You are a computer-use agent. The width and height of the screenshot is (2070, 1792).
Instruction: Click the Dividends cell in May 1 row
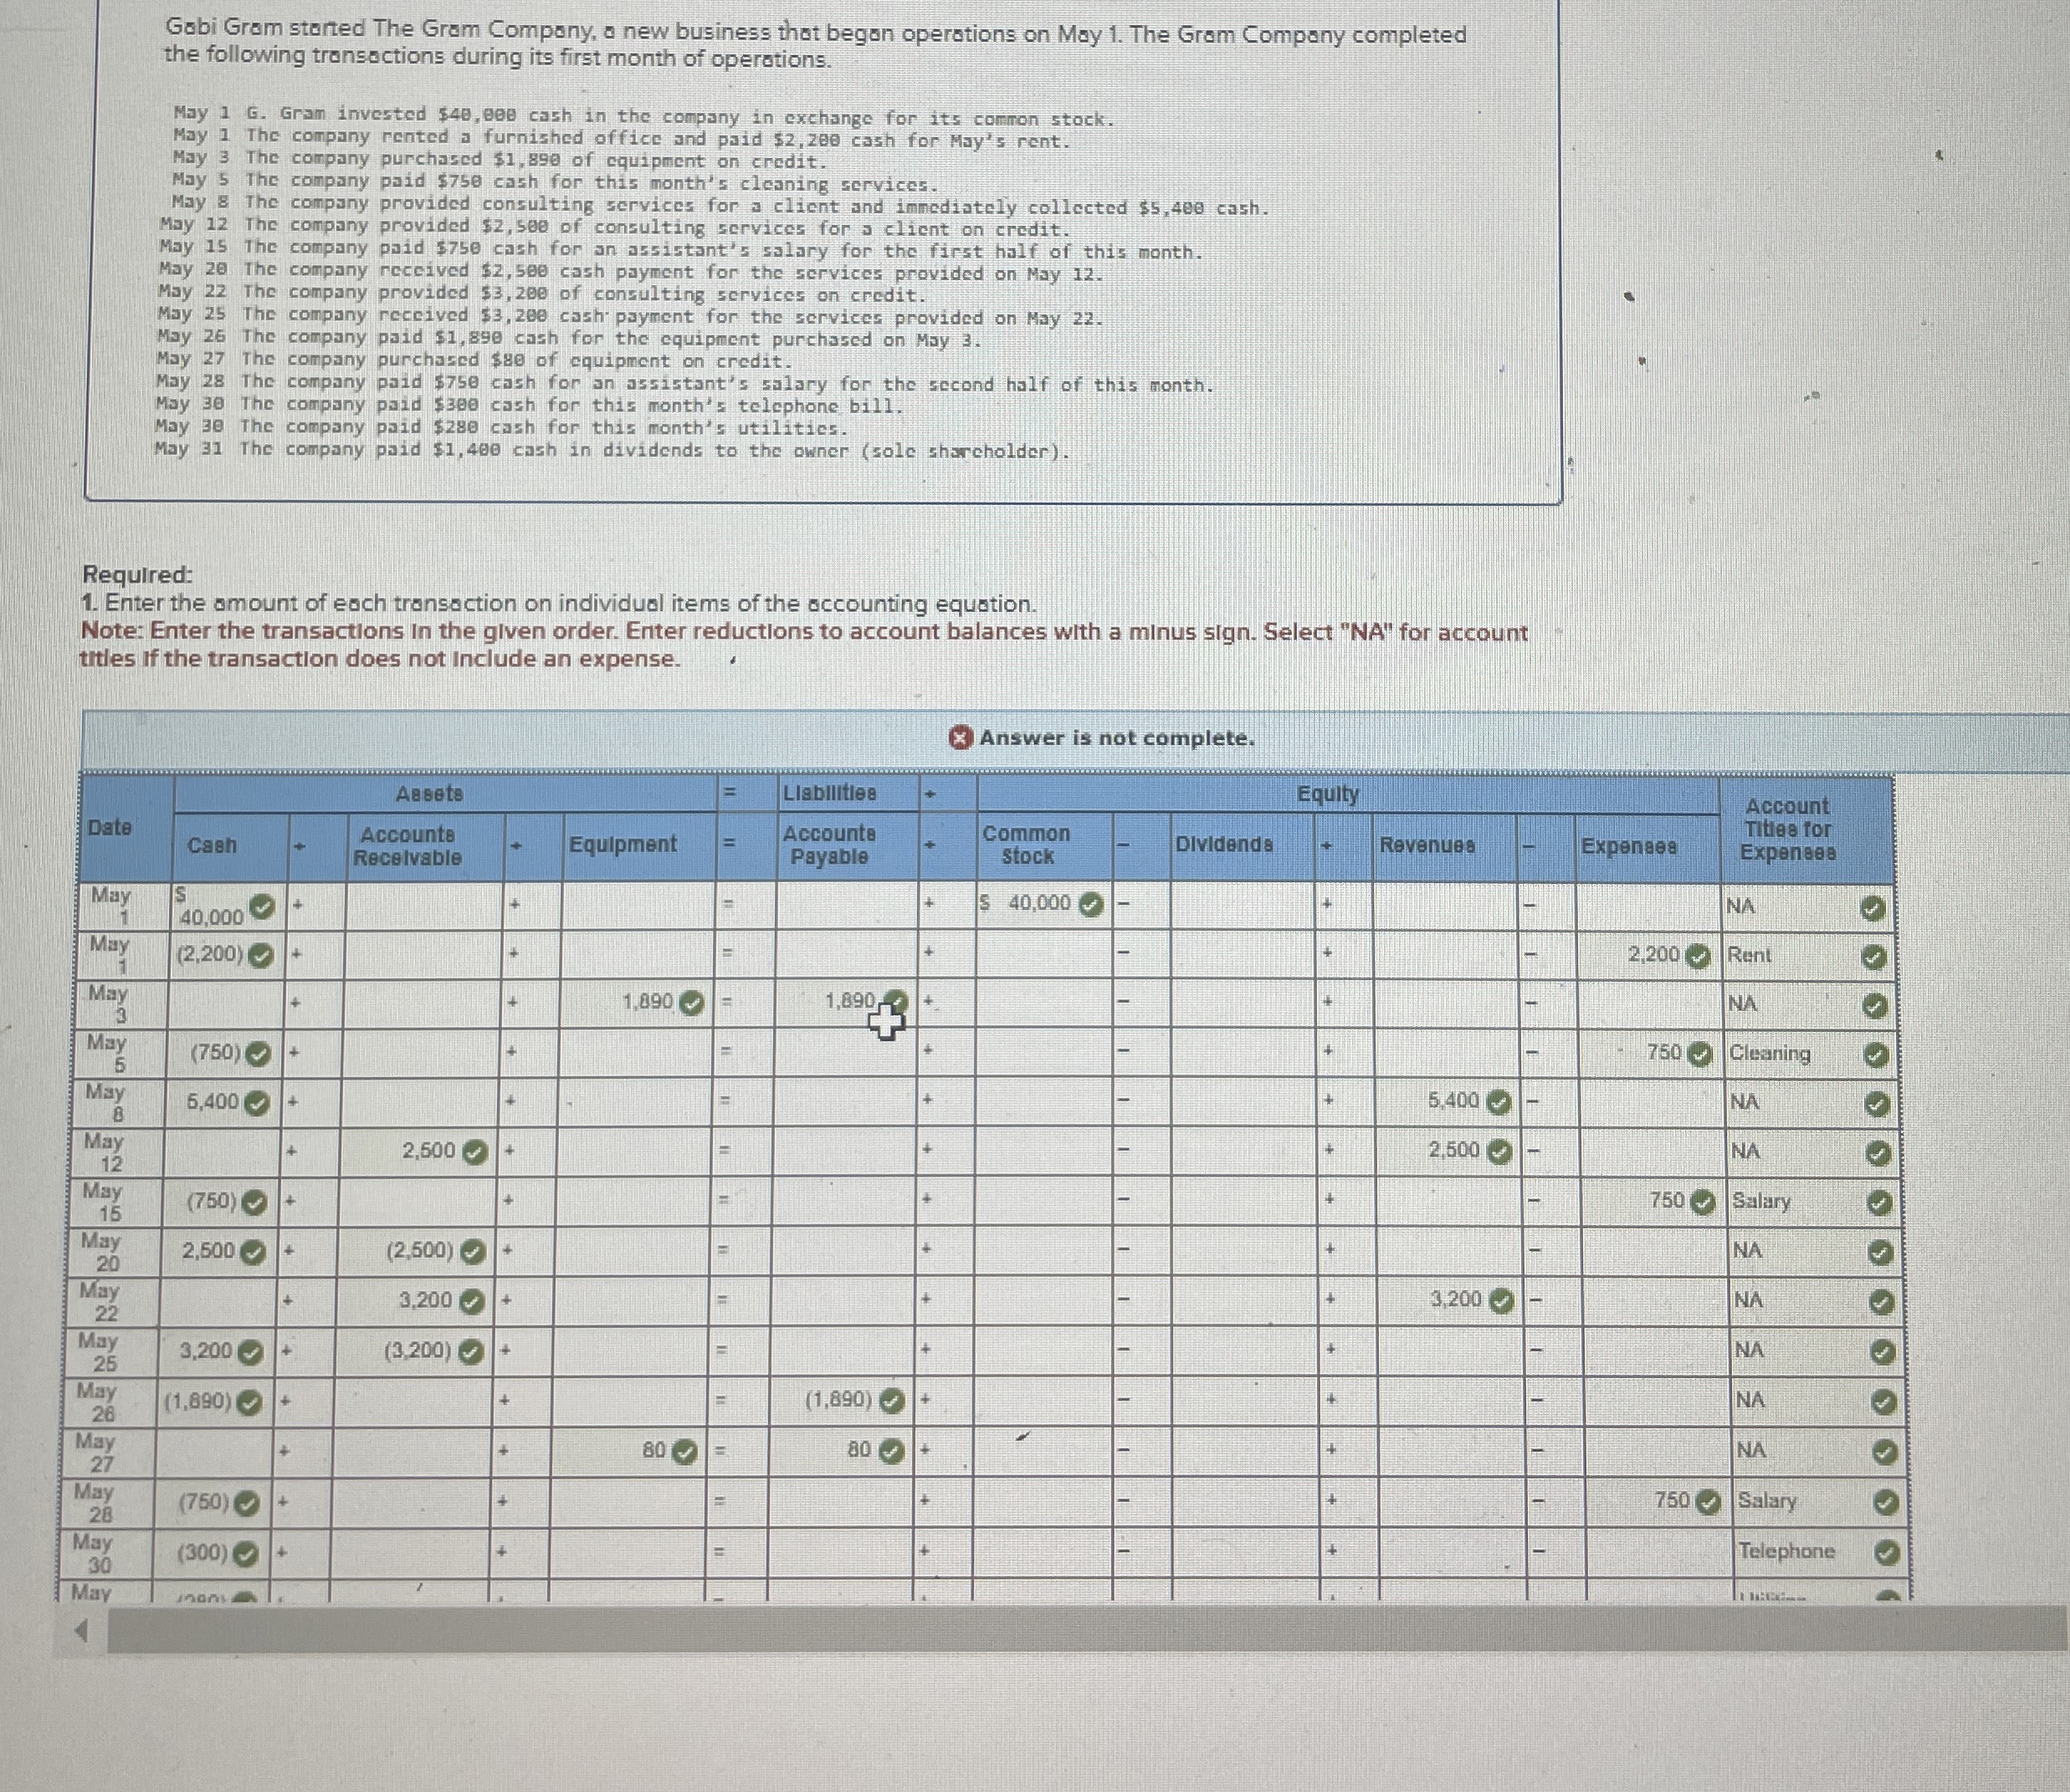click(1242, 905)
